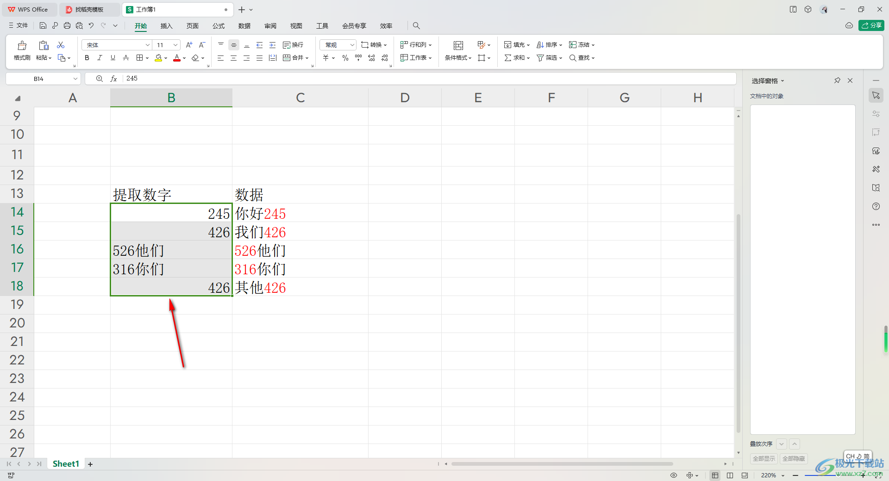Click the Freeze panes (冻结) button

pyautogui.click(x=582, y=45)
